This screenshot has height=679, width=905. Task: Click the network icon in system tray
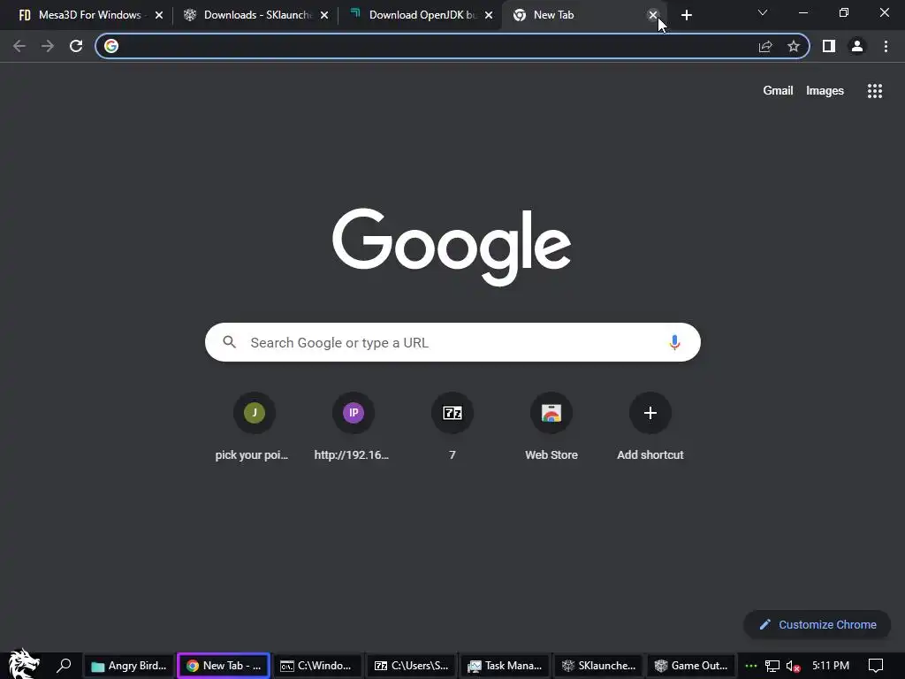tap(772, 667)
